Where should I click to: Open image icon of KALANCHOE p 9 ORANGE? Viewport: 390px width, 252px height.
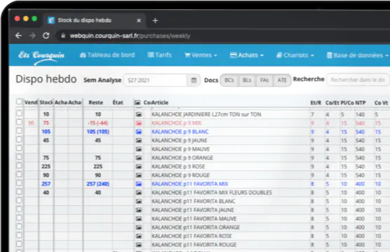(139, 158)
